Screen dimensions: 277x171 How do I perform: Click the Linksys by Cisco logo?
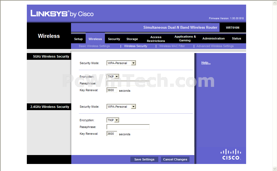click(x=62, y=14)
